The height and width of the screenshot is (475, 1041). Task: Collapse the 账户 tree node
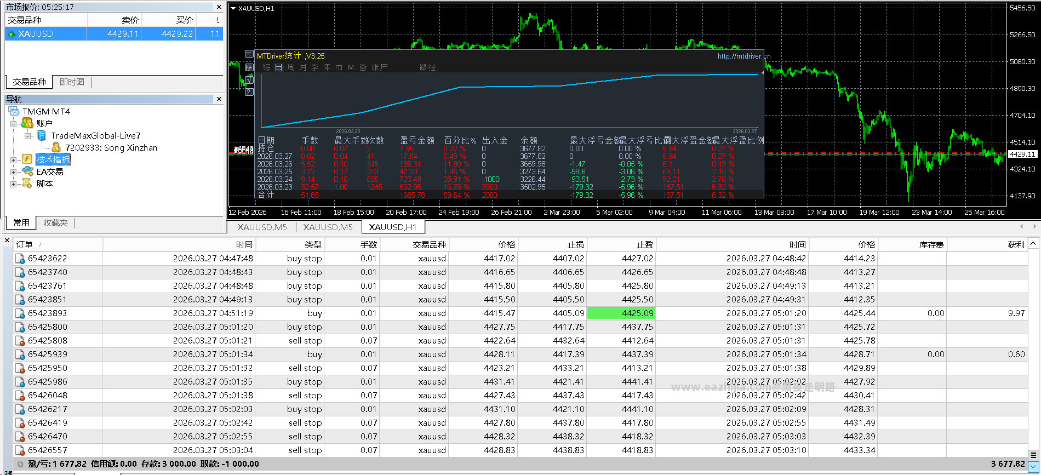point(13,124)
